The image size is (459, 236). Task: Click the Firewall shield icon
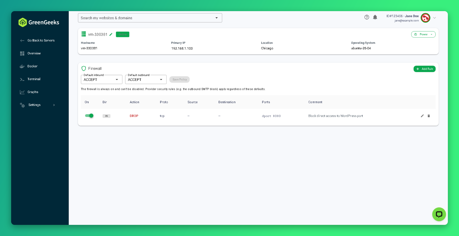click(84, 68)
